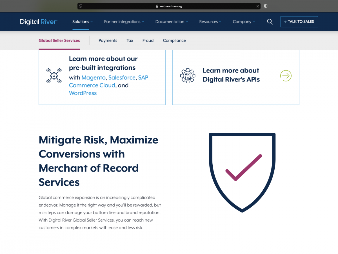
Task: Expand the Company menu
Action: pos(244,22)
